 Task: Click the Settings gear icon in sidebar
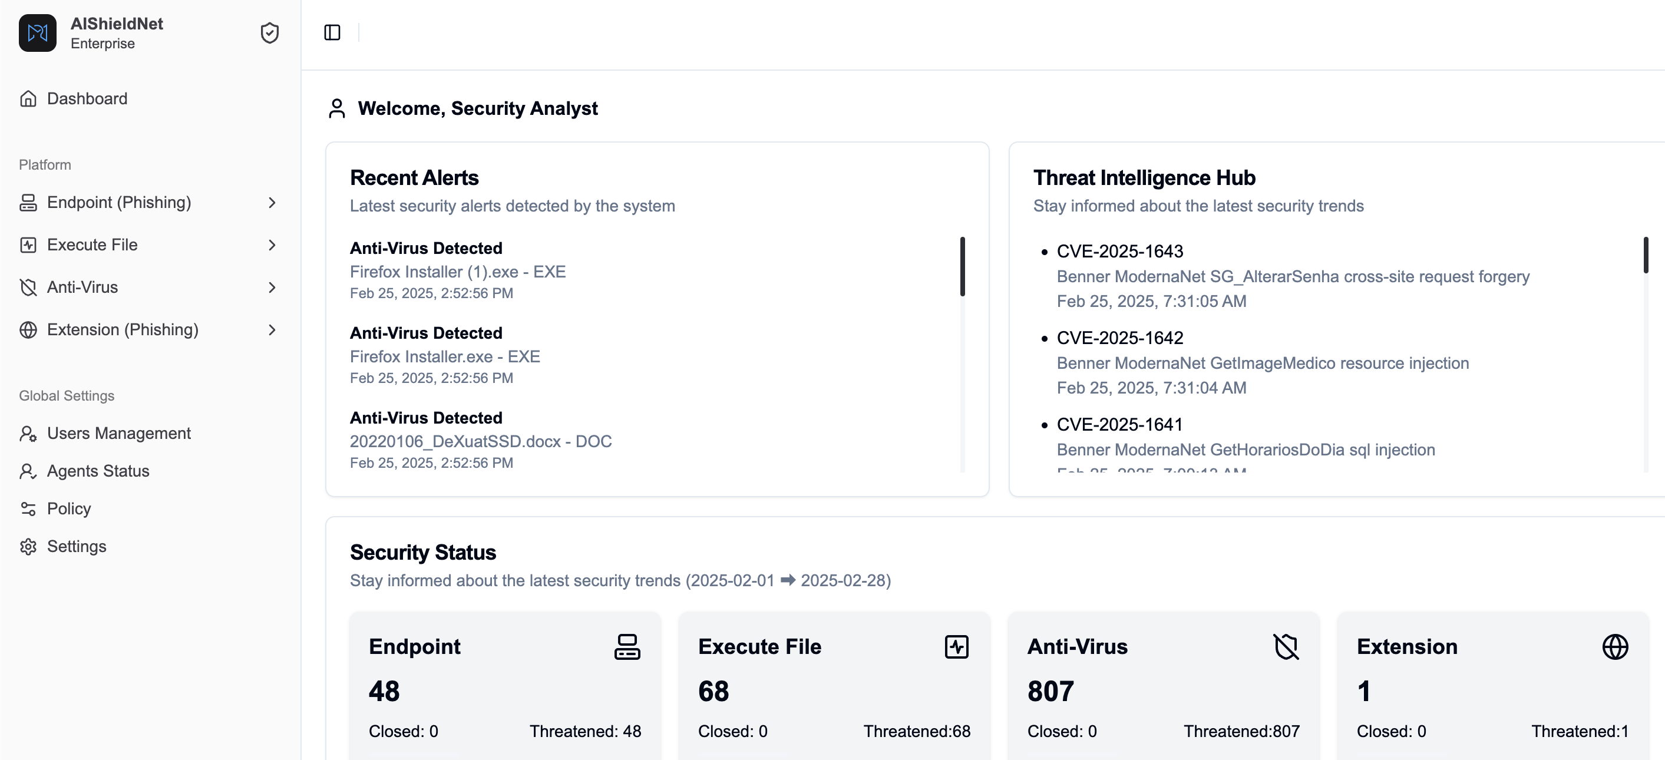(x=28, y=547)
